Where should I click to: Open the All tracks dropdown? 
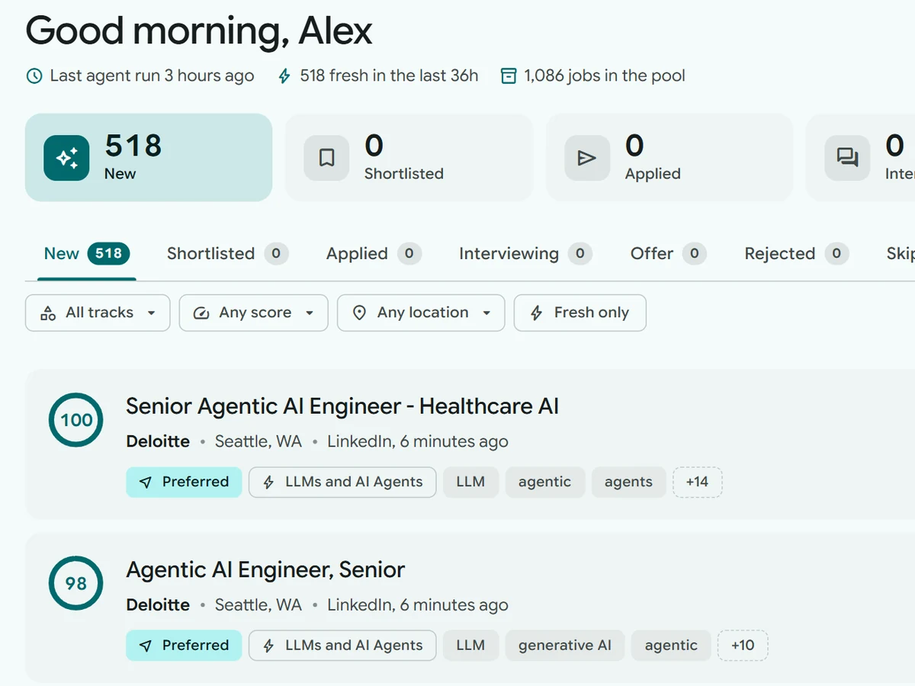[x=98, y=313]
